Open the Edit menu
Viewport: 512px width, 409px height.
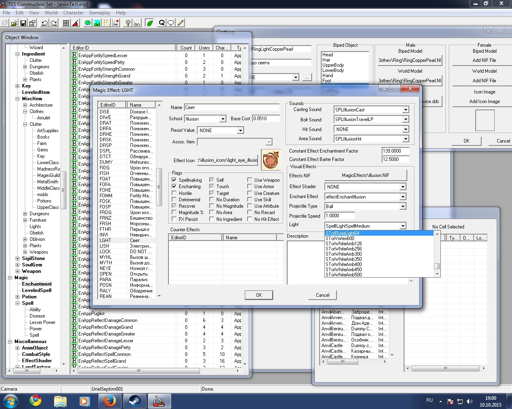[x=20, y=13]
